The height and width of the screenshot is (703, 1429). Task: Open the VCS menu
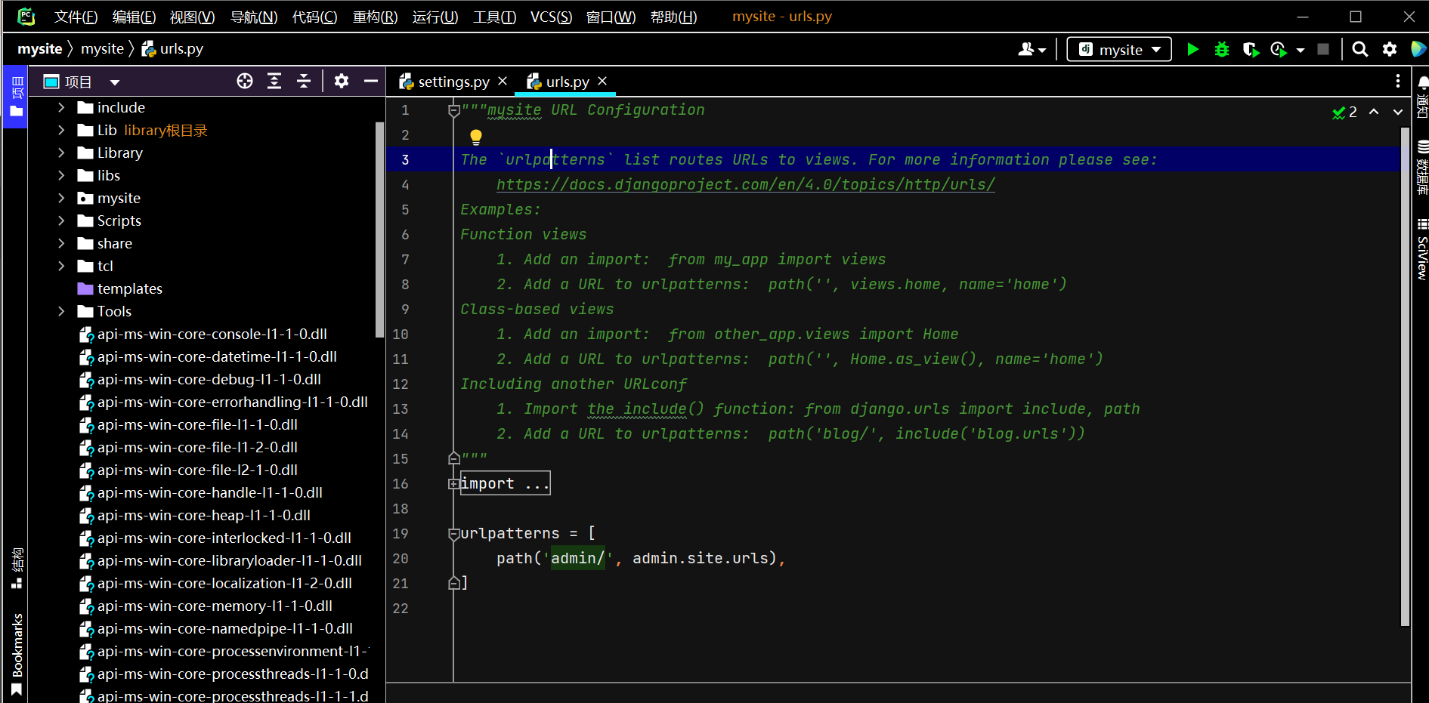[550, 17]
